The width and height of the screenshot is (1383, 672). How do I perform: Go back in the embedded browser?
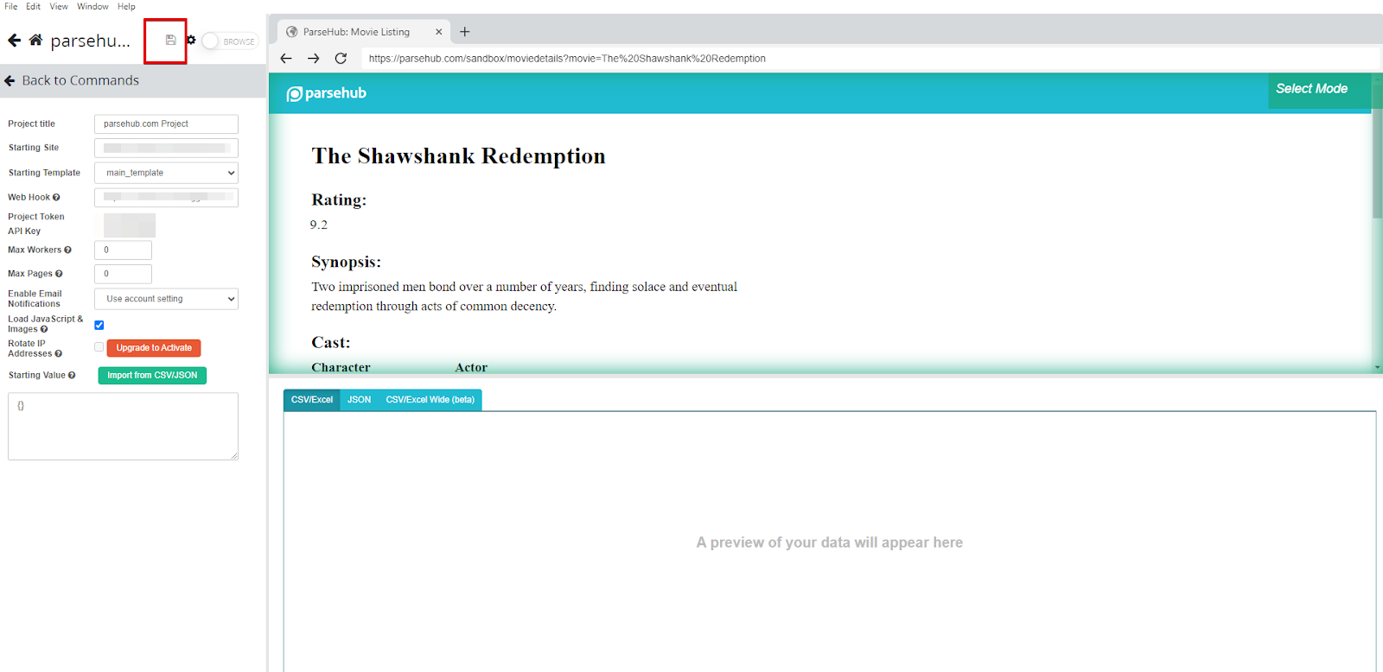pos(286,59)
